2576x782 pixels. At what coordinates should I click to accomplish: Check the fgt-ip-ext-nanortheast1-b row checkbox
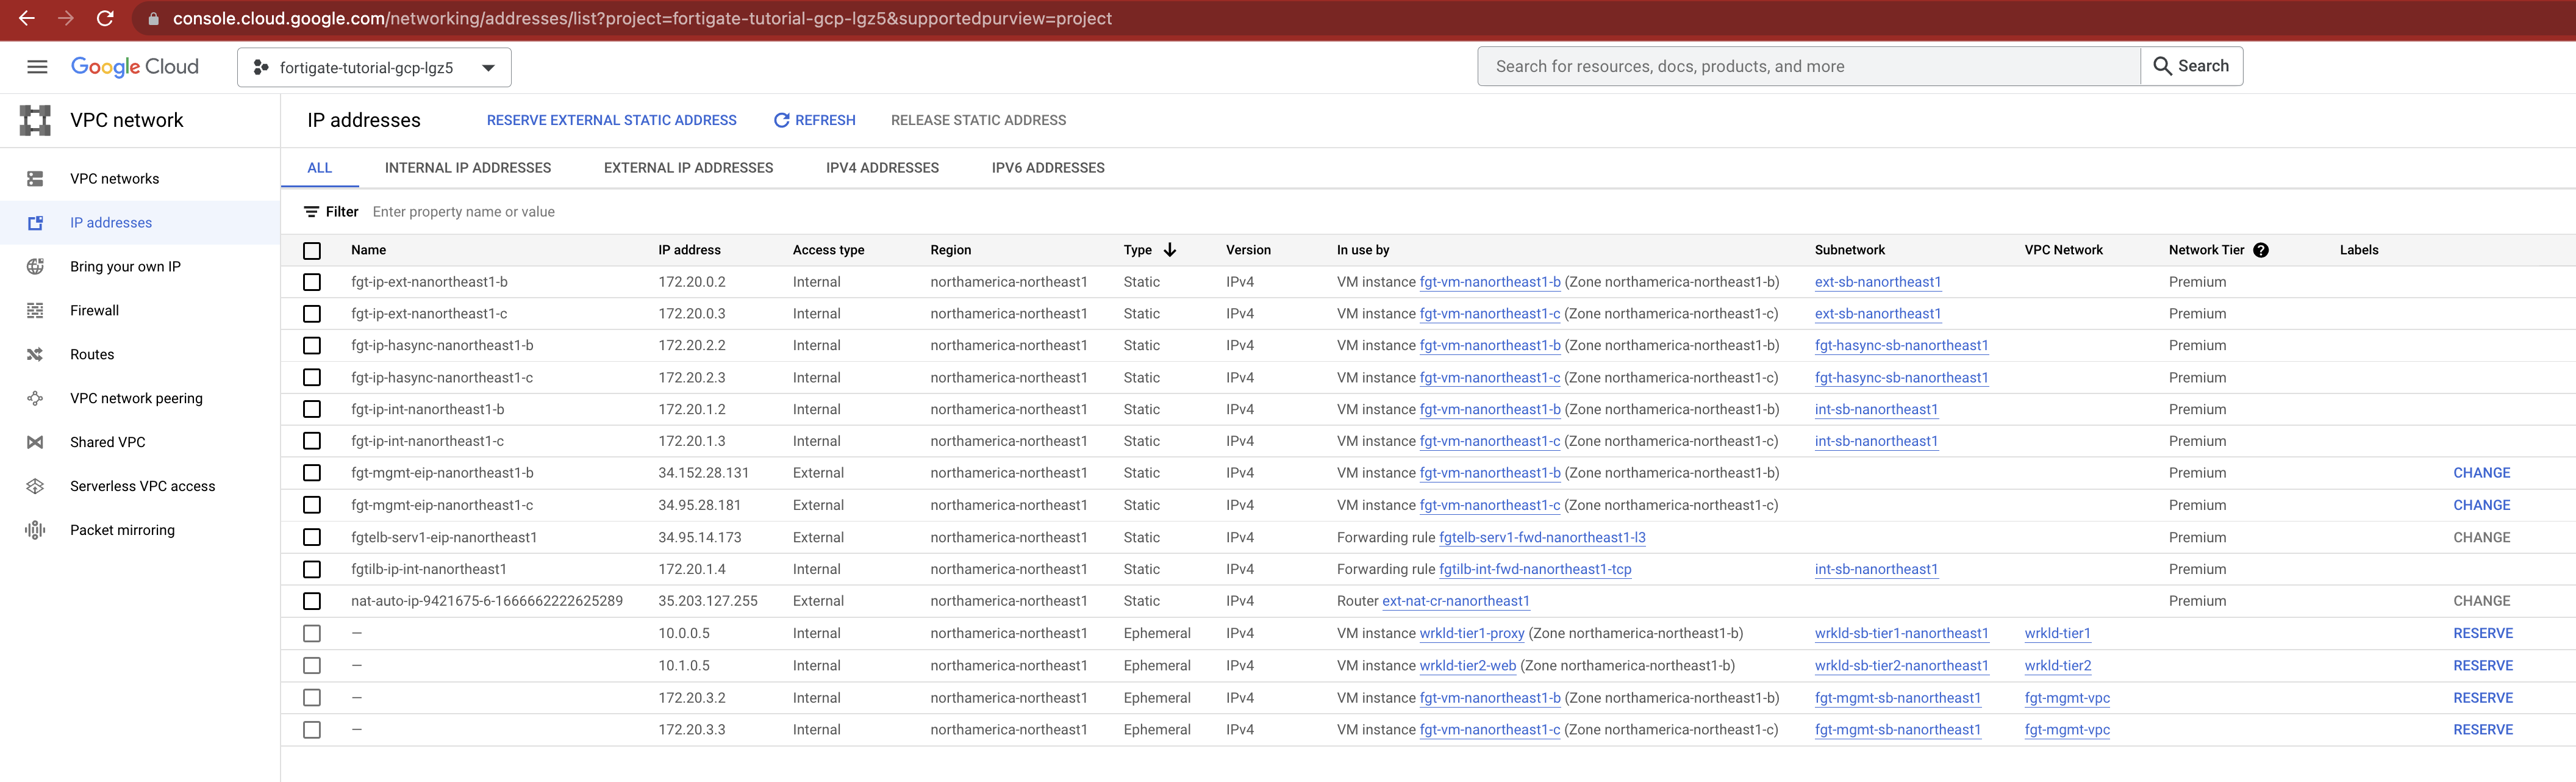(312, 282)
